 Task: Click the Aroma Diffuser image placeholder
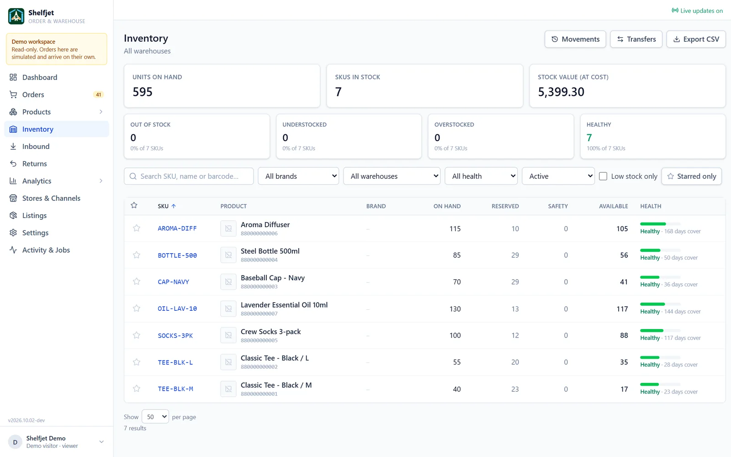pos(228,228)
